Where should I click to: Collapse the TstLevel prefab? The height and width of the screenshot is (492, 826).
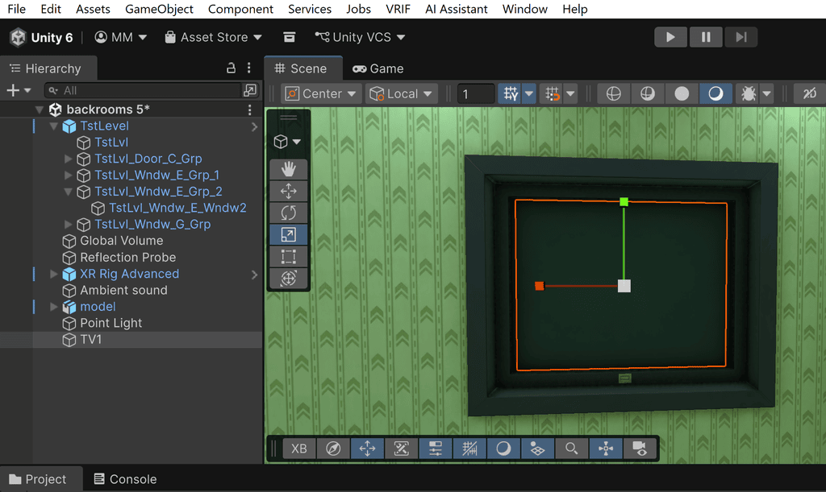click(x=53, y=126)
